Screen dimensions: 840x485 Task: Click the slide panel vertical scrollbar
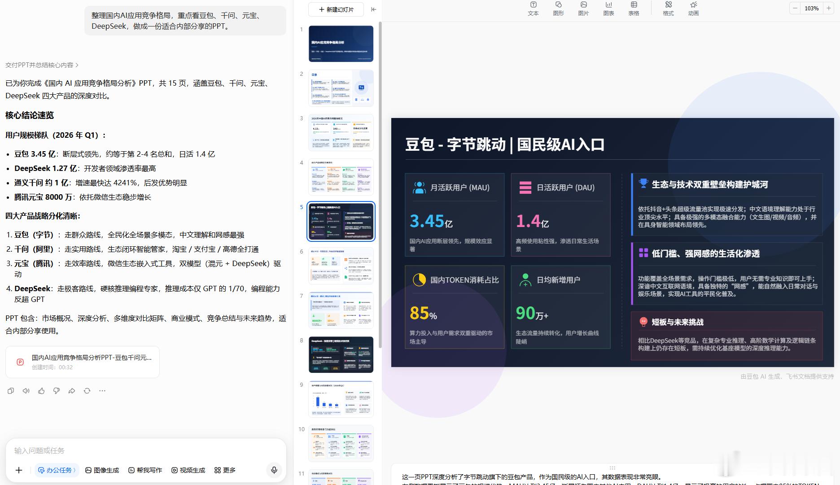click(x=380, y=184)
